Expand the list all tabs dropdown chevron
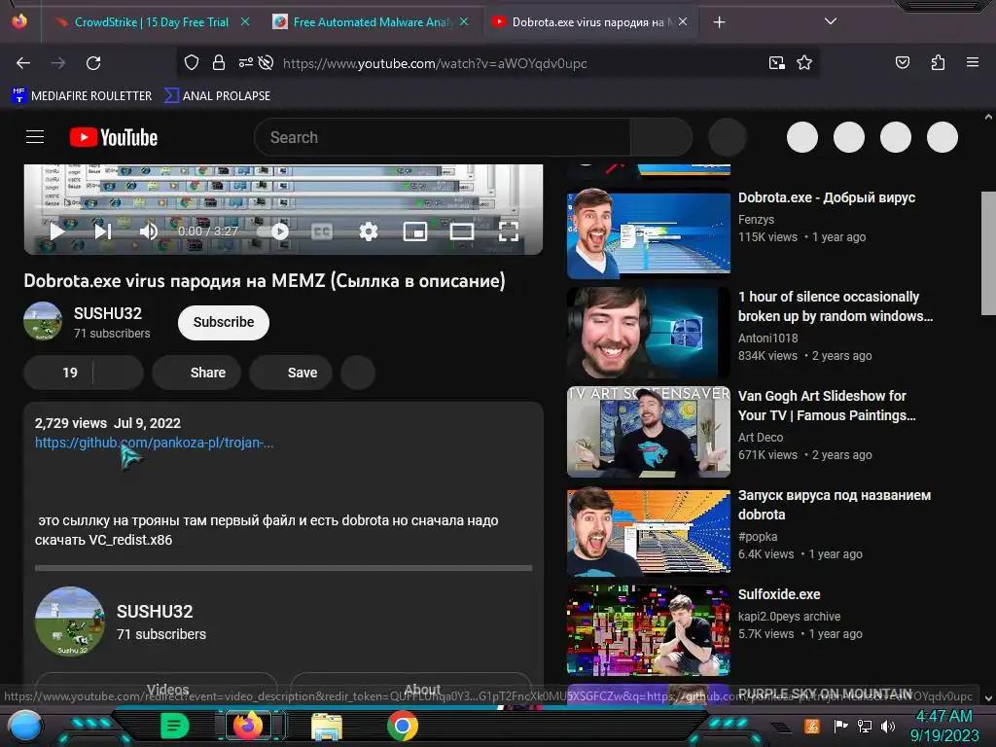 (x=831, y=21)
